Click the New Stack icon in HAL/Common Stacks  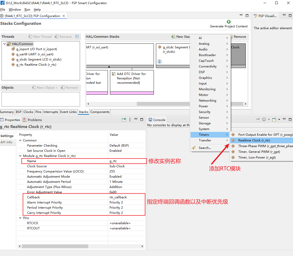click(173, 36)
